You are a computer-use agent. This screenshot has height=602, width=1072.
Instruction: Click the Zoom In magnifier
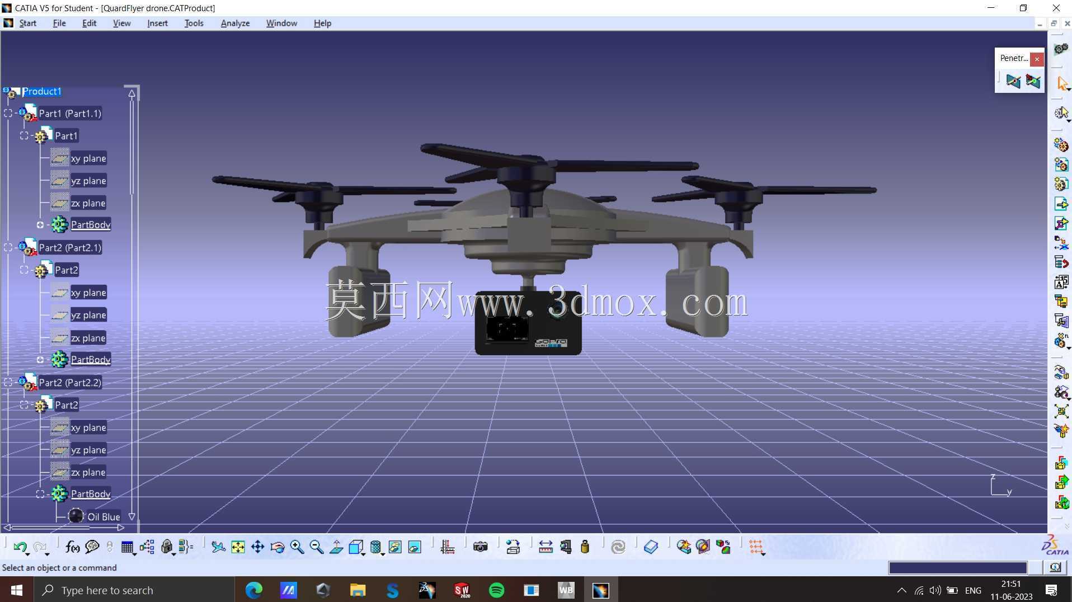point(297,547)
